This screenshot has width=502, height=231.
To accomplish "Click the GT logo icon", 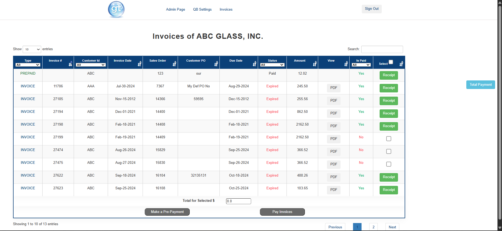I will (x=116, y=10).
